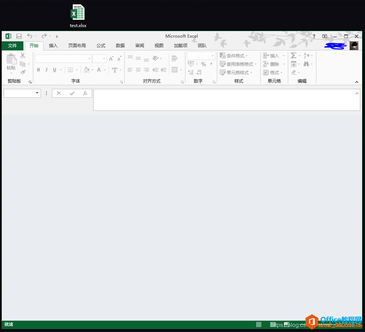Screen dimensions: 365x332
Task: Click the Insert Function (fx) icon
Action: click(x=85, y=93)
